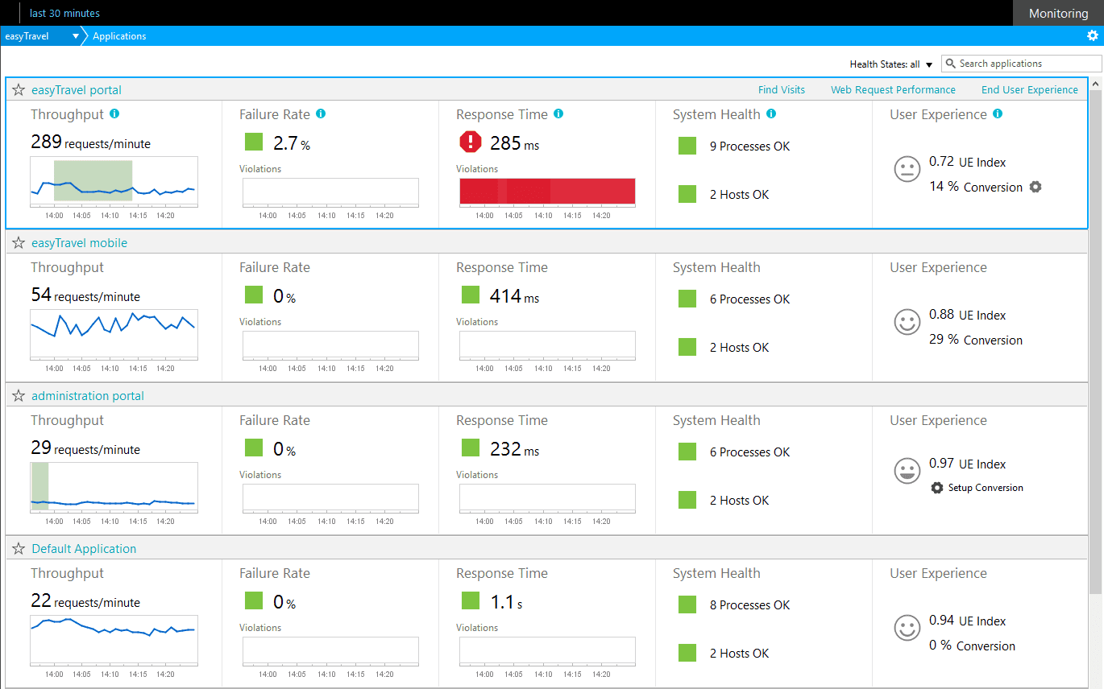Click the Default Application throughput chart
The image size is (1104, 689).
pyautogui.click(x=114, y=640)
